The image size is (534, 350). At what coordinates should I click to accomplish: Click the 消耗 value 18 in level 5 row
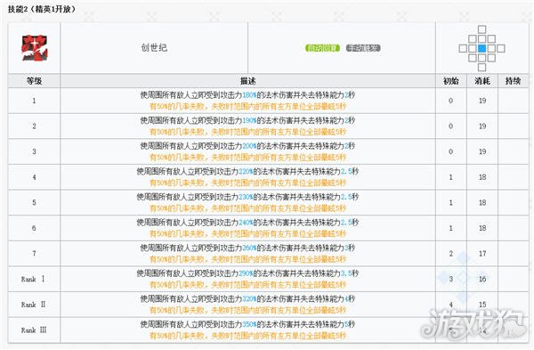[482, 202]
